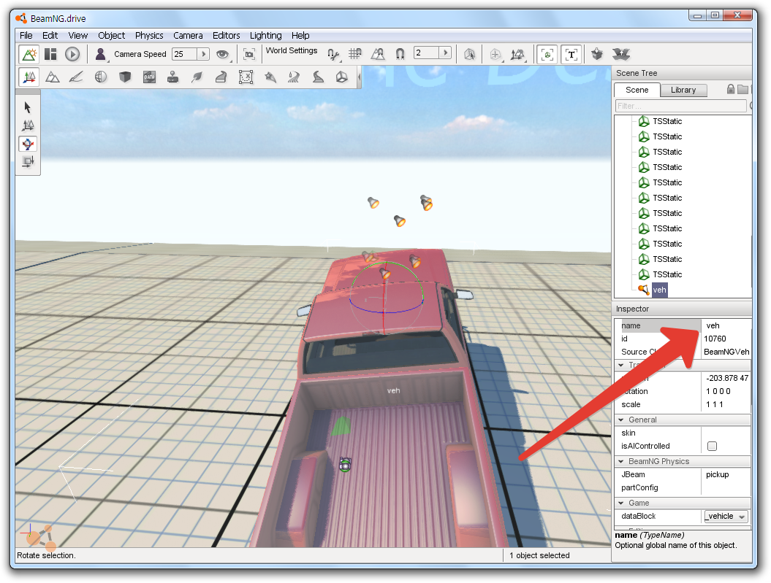Open the Camera Speed arrow popup

(203, 54)
